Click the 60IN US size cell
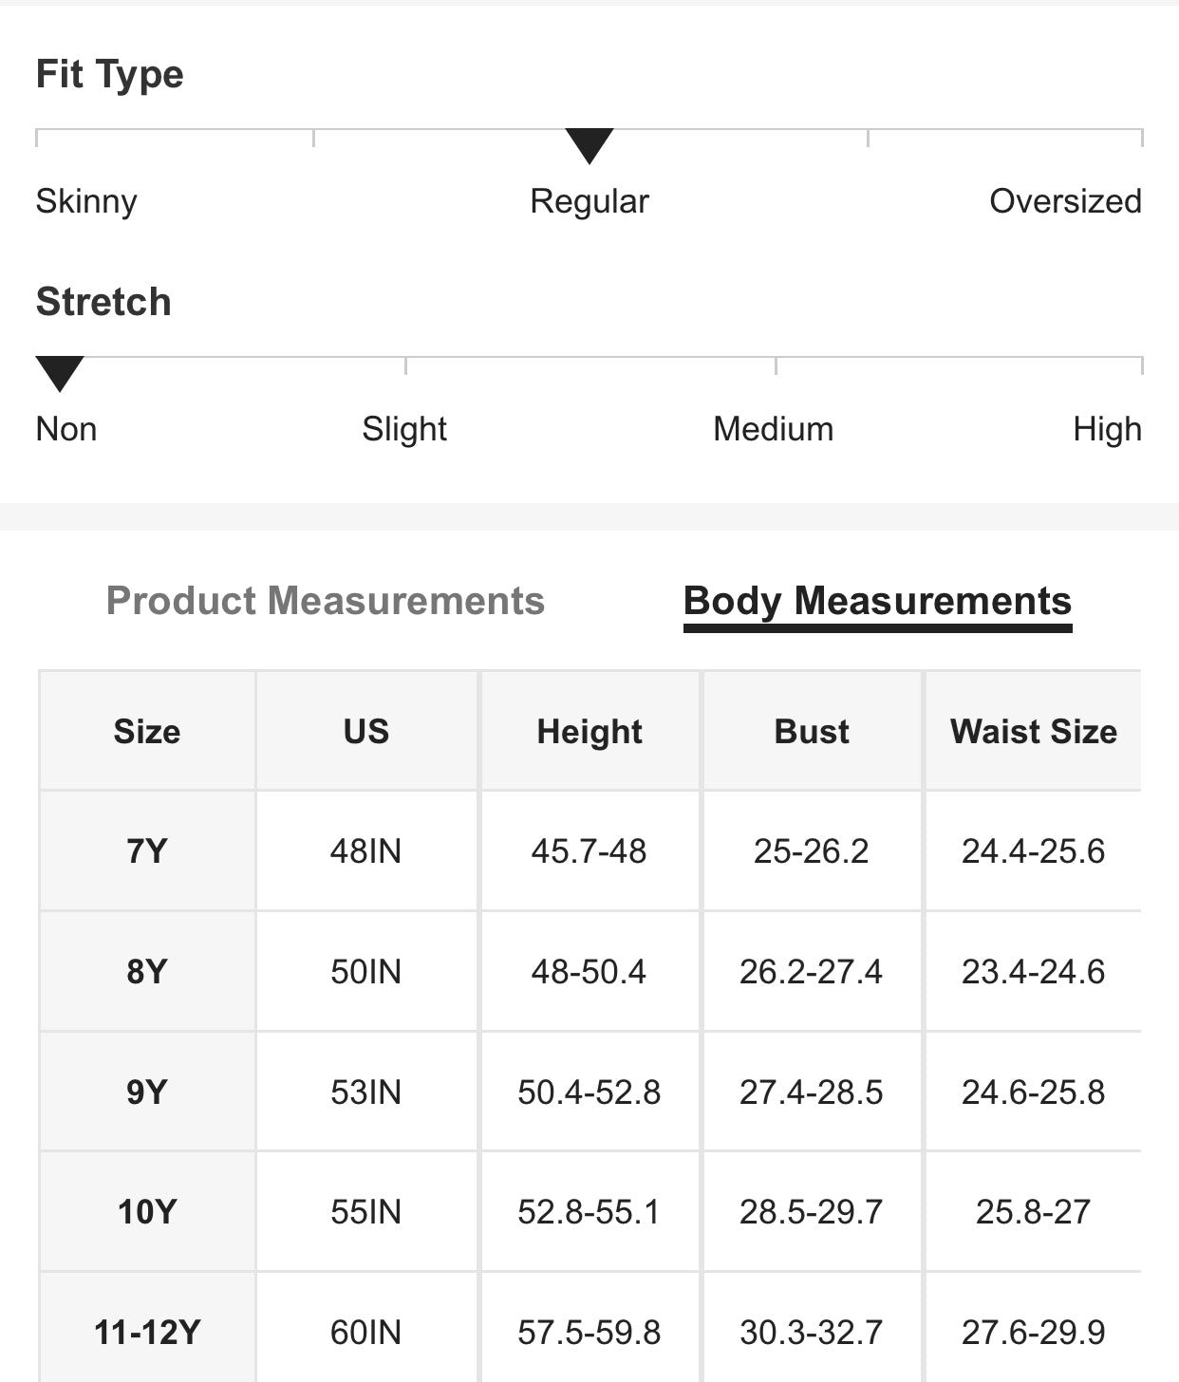Viewport: 1179px width, 1382px height. point(366,1333)
